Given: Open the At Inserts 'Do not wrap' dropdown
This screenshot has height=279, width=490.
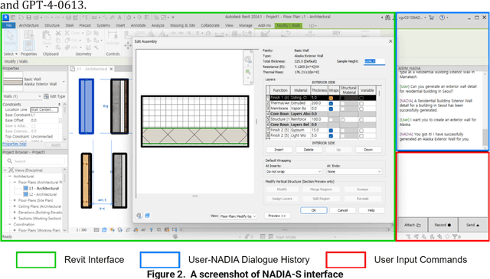Looking at the screenshot, I should (x=293, y=172).
